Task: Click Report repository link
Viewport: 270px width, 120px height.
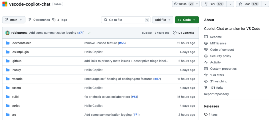Action: pyautogui.click(x=216, y=94)
